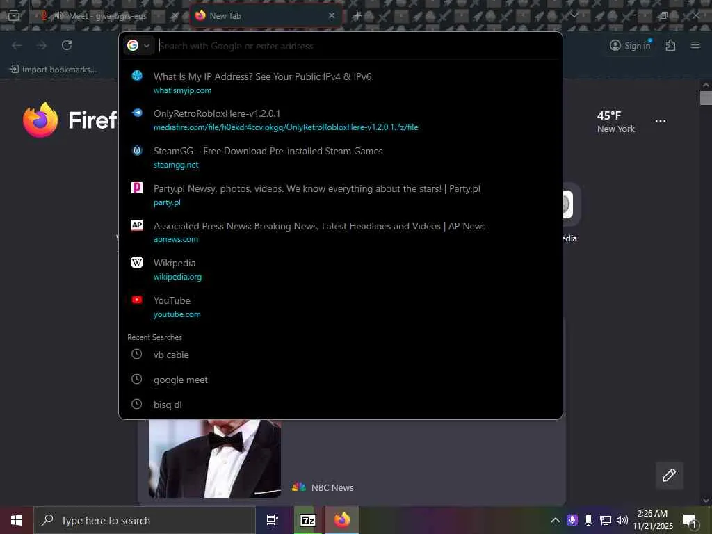Open the search engine selector dropdown

pos(139,45)
